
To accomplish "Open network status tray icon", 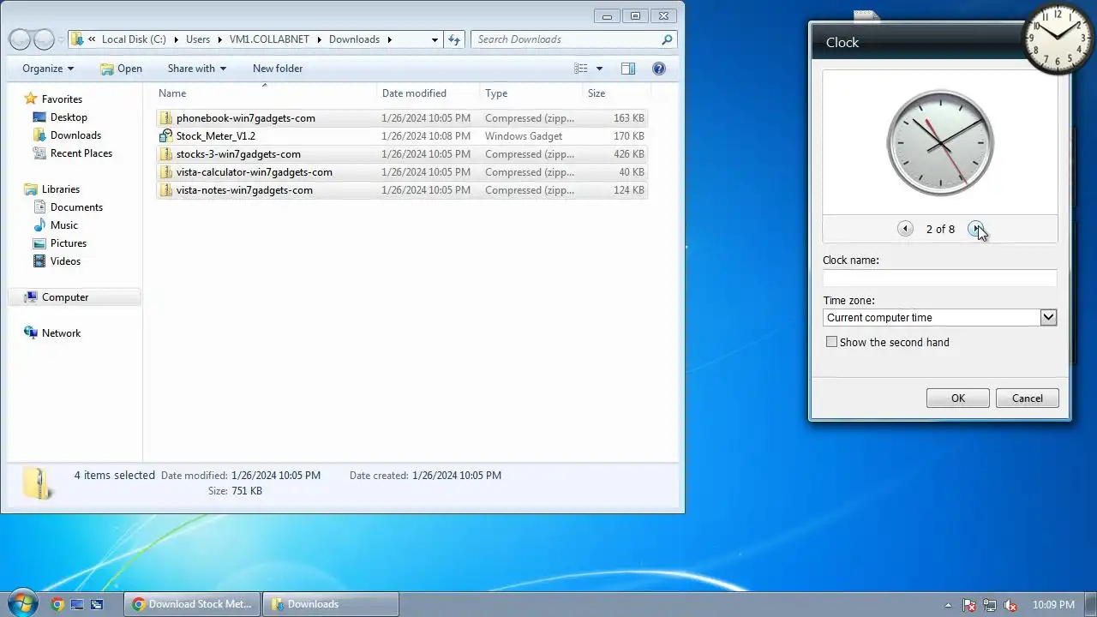I will pos(990,604).
